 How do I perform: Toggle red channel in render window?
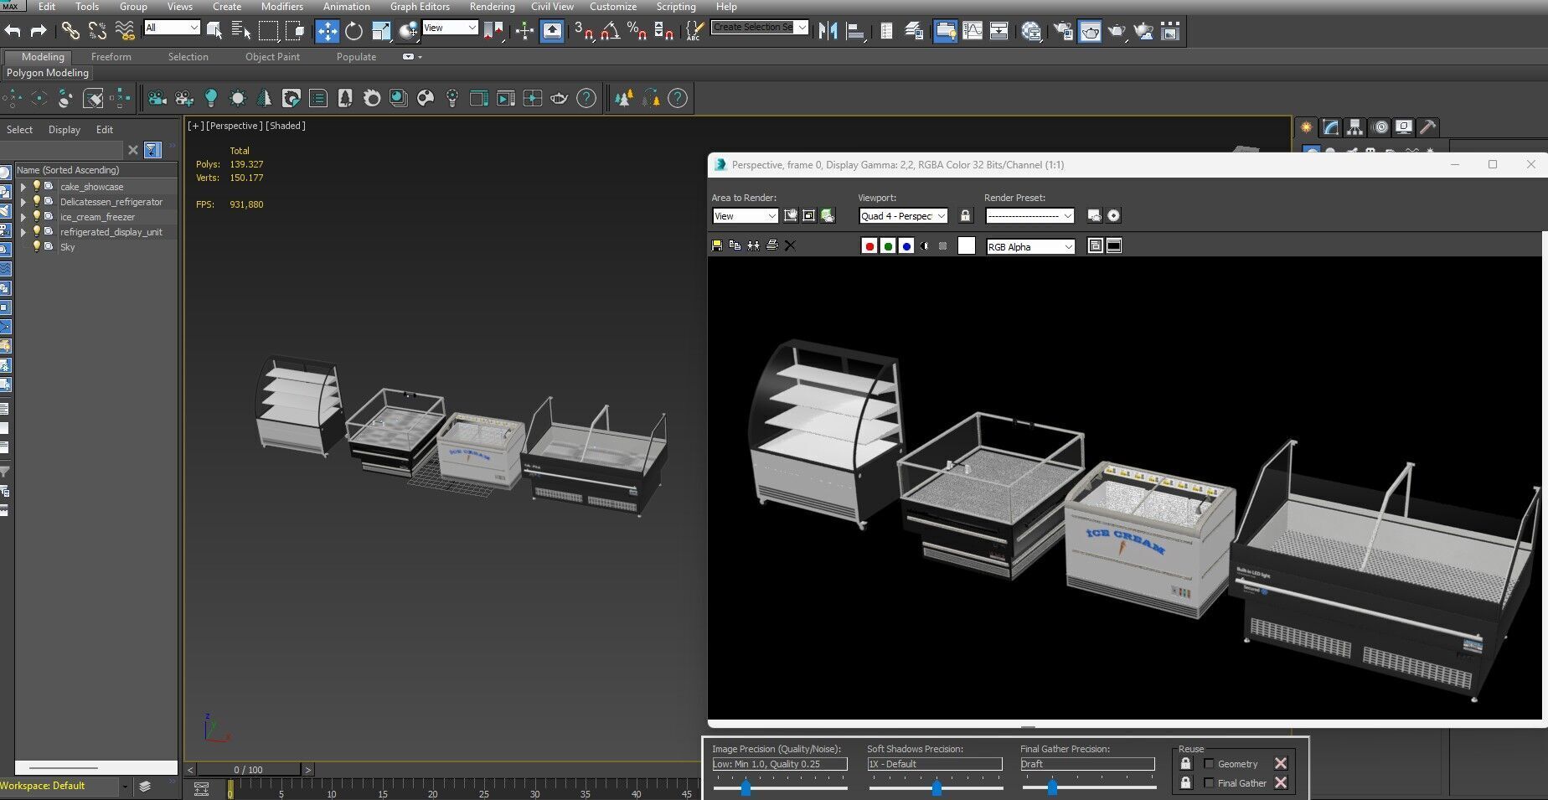point(869,246)
